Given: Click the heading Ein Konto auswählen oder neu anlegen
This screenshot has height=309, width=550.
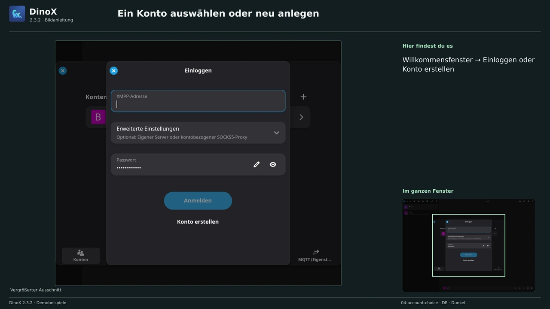Looking at the screenshot, I should tap(218, 13).
